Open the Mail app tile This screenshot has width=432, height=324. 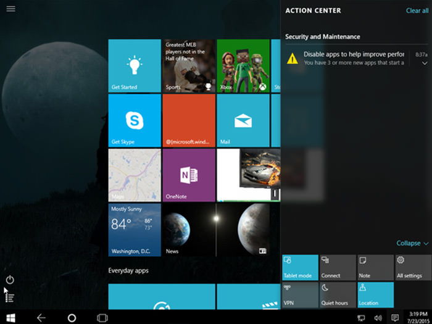(x=243, y=120)
